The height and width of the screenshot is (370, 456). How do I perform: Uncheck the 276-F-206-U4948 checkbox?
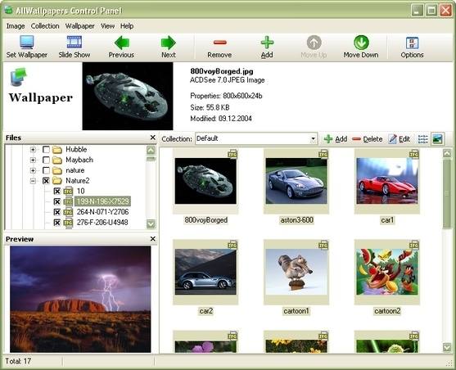(x=57, y=223)
